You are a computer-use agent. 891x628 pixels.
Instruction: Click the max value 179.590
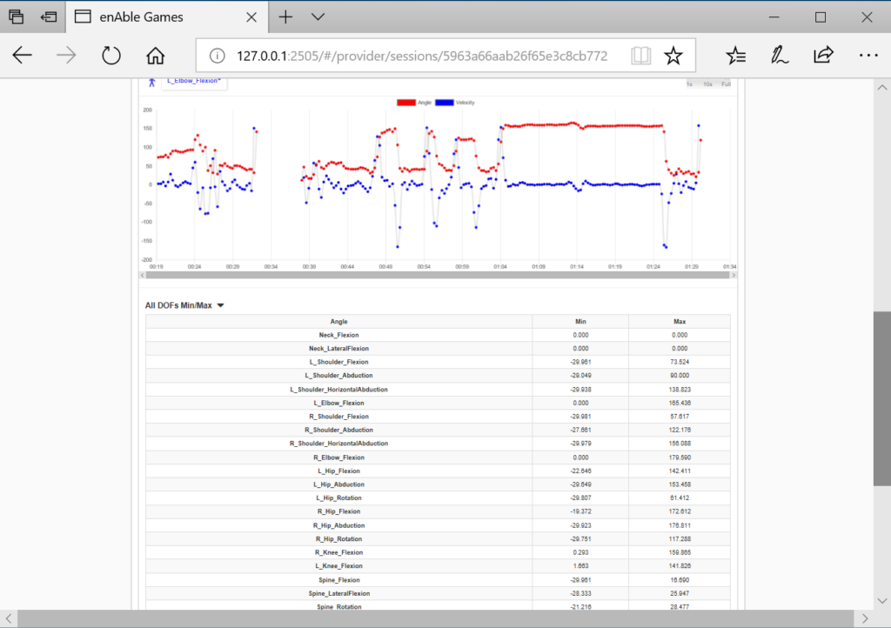680,458
